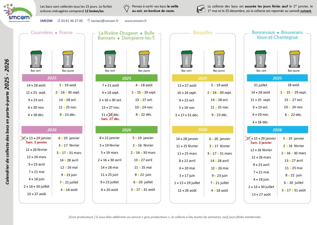Screen dimensions: 317x225
Task: Click "Sam. 3 janvier" under Courvières • Frasne 2026
Action: tap(37, 142)
